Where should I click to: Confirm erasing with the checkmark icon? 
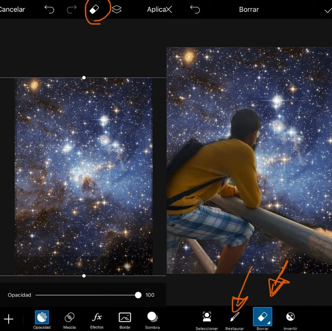tap(328, 10)
